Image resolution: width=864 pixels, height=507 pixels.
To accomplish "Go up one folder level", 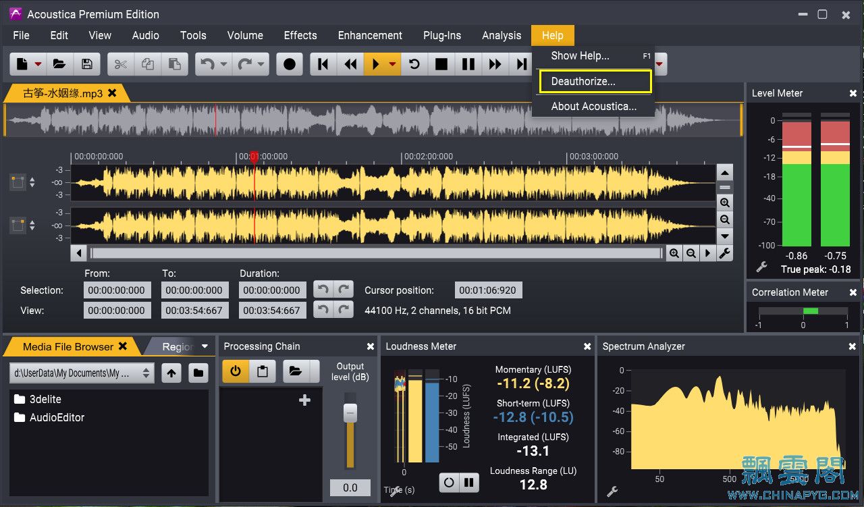I will (x=171, y=373).
